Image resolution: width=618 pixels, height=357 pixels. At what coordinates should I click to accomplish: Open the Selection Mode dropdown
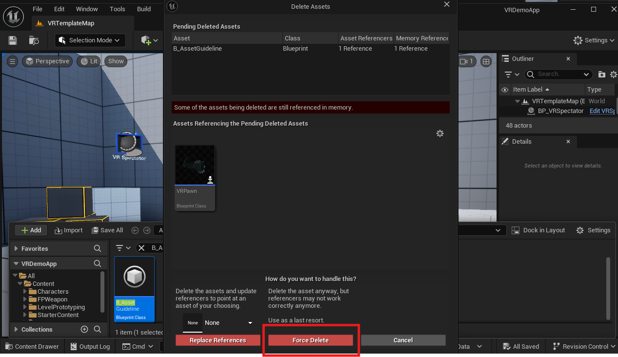tap(90, 40)
